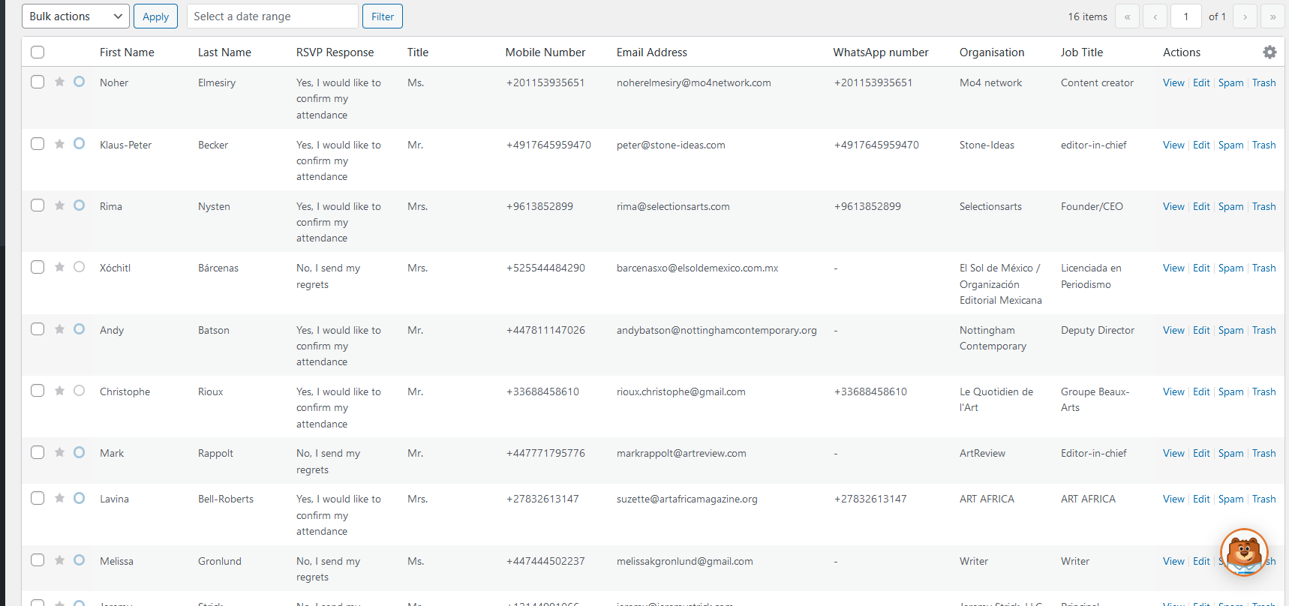Open the WPForms bear mascot help

pos(1244,553)
